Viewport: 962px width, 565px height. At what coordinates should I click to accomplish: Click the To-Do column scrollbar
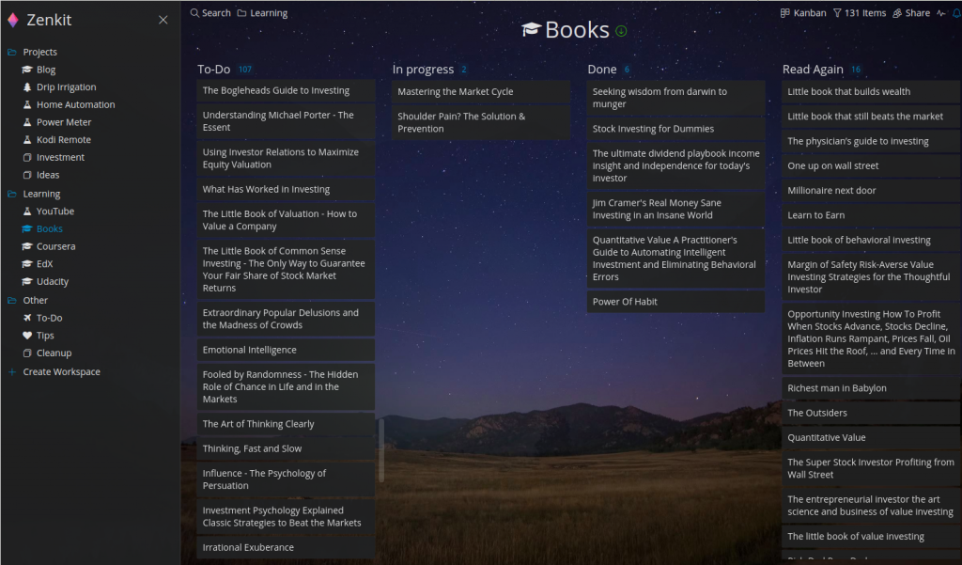[x=381, y=450]
